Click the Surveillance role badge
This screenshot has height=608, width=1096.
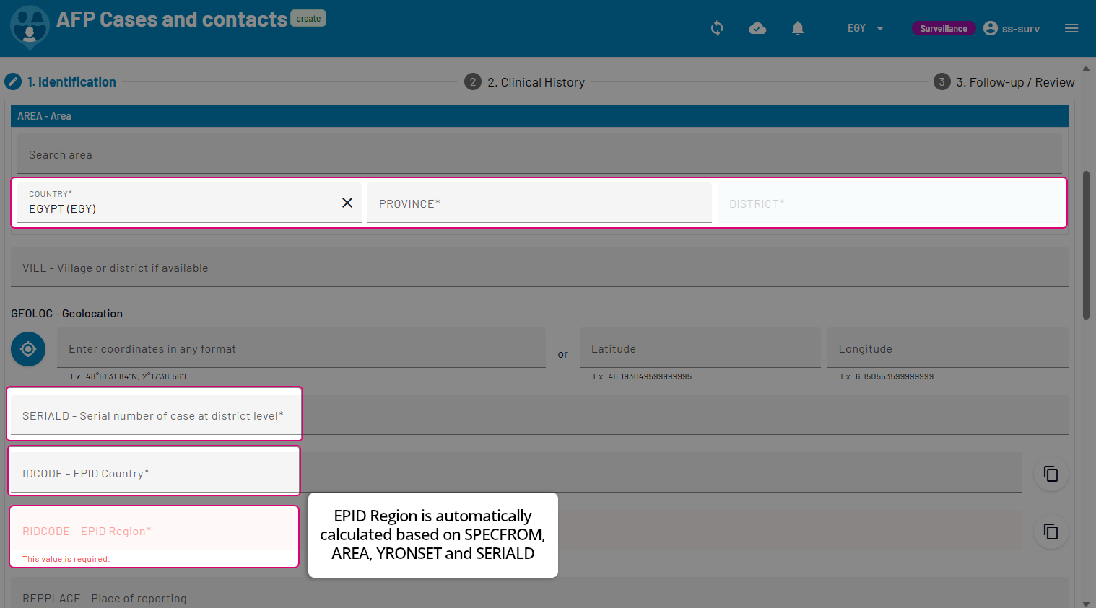[943, 28]
